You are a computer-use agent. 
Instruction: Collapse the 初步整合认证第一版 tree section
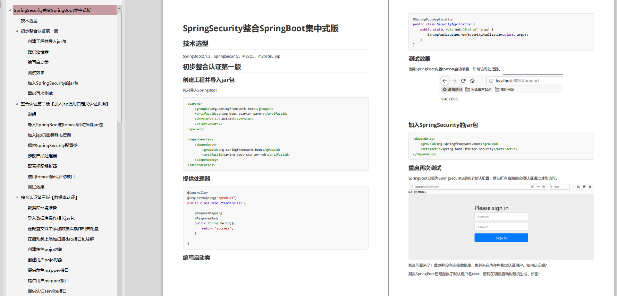(17, 31)
